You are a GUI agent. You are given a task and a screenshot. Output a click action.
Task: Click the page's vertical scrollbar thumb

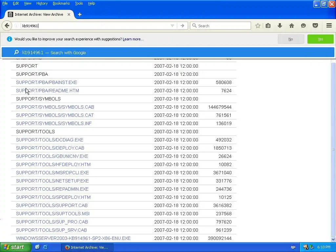(333, 149)
